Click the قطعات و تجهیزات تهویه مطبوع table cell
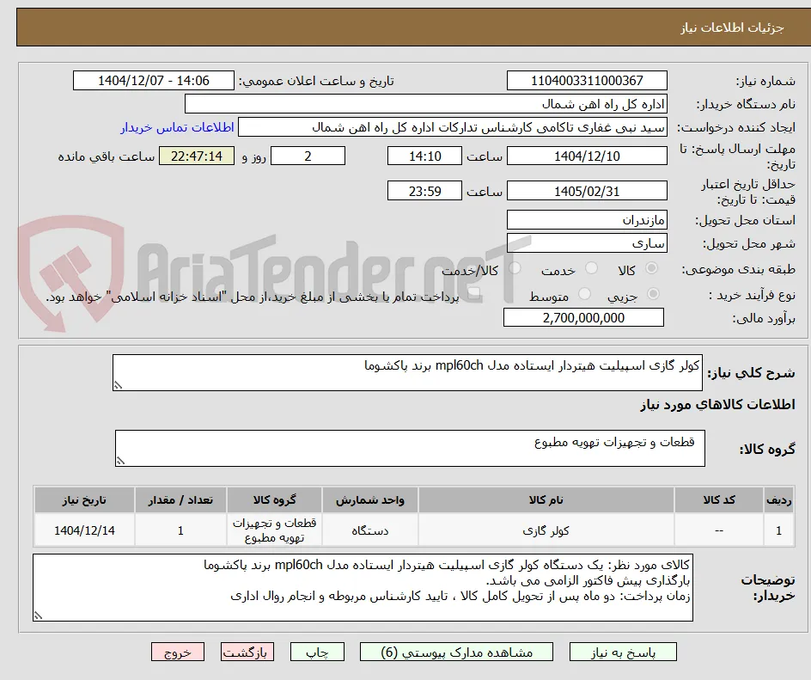Screen dimensions: 811x680 click(x=274, y=530)
